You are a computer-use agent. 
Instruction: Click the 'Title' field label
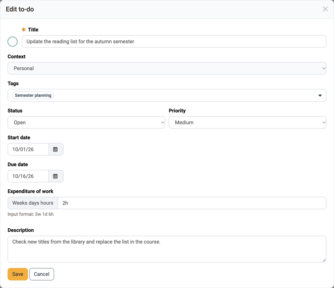pyautogui.click(x=33, y=30)
